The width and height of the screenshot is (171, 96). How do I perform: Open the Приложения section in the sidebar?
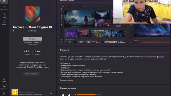(x=4, y=8)
